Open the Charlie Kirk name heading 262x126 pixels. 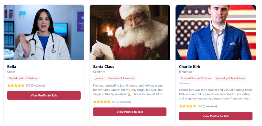190,66
